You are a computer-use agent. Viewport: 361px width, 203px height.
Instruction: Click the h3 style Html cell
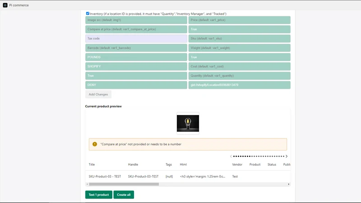pos(203,176)
